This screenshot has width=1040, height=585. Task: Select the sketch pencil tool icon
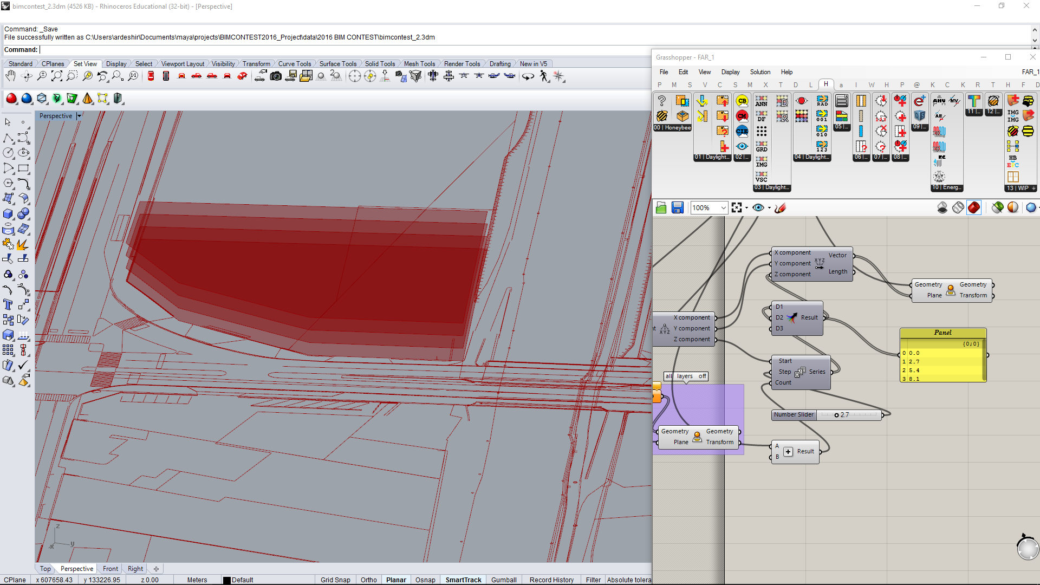(x=781, y=207)
